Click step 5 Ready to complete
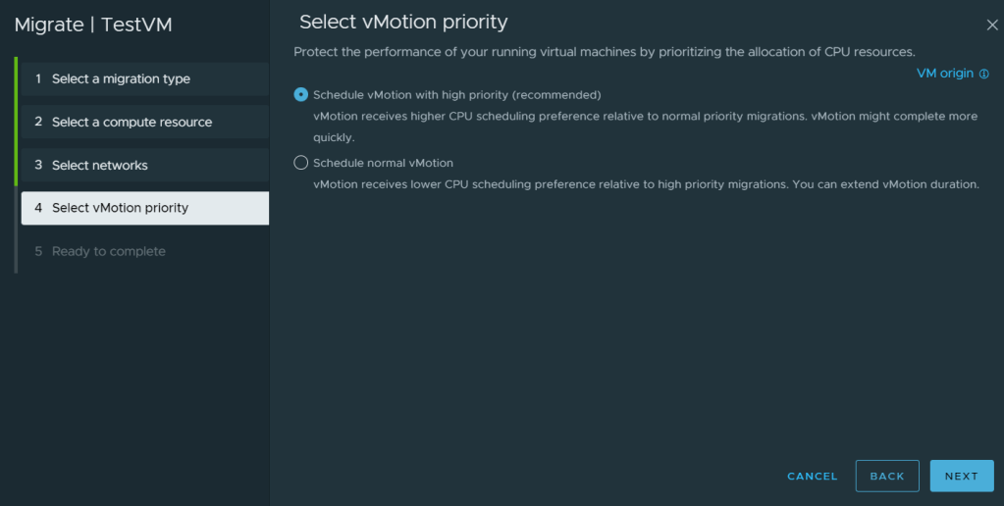Viewport: 1004px width, 506px height. pyautogui.click(x=108, y=251)
